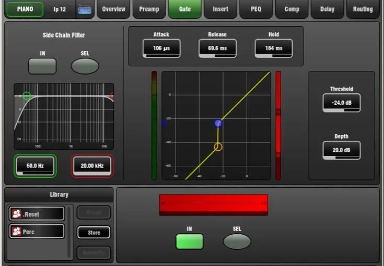Click the Ip 12 input label
This screenshot has height=266, width=384.
pos(60,9)
